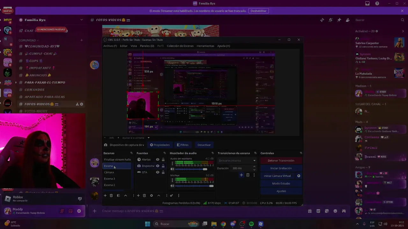This screenshot has width=408, height=229.
Task: Open preview zoom Ajustar a la ventana dropdown
Action: [x=136, y=138]
